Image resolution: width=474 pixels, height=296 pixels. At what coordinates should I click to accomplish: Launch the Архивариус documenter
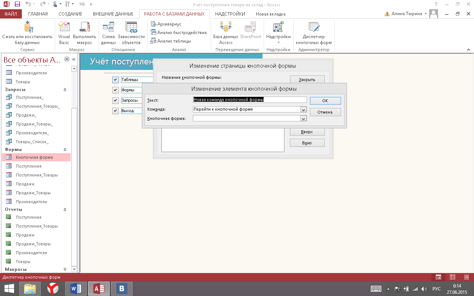(x=167, y=24)
